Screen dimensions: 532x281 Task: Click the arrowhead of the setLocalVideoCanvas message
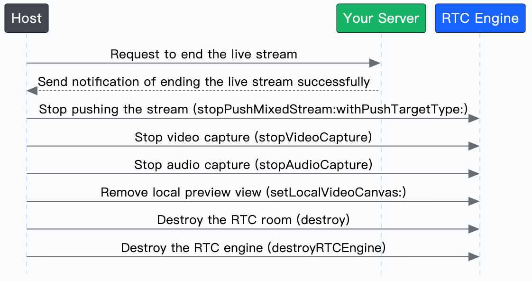pos(474,201)
